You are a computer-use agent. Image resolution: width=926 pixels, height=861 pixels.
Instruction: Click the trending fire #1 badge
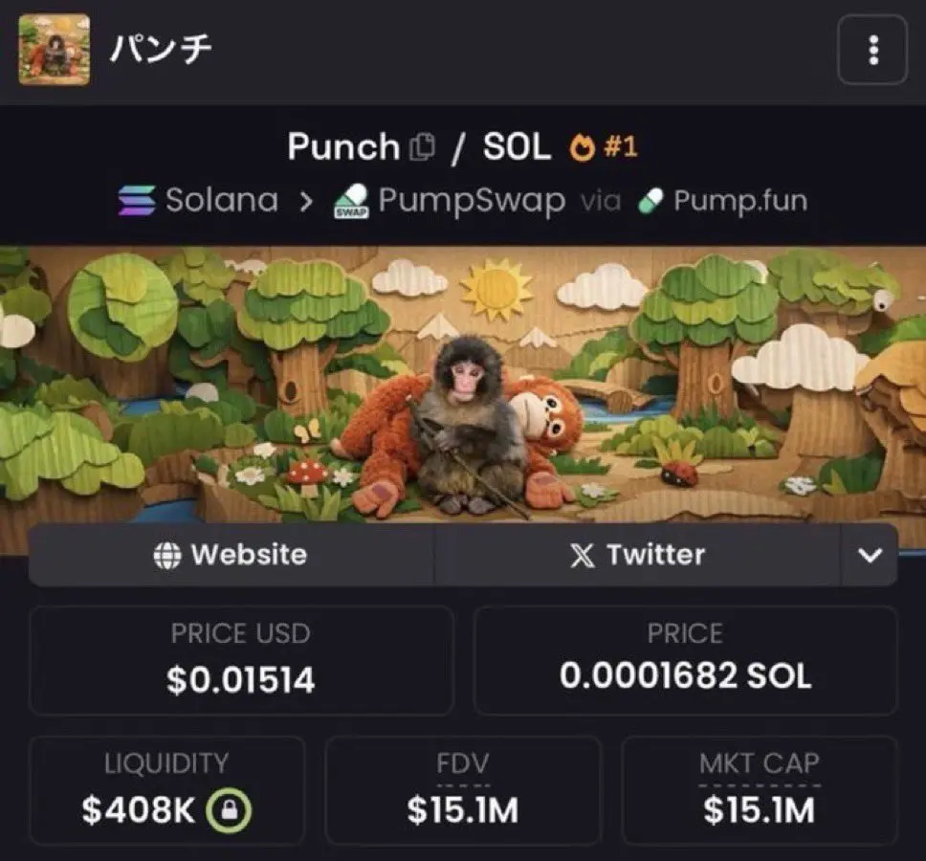coord(603,146)
